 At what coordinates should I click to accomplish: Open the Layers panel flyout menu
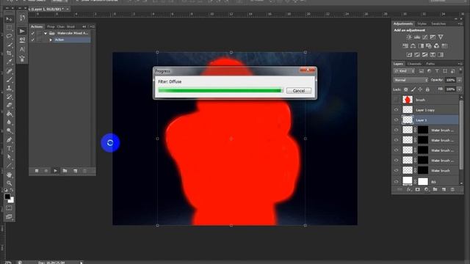(x=460, y=64)
